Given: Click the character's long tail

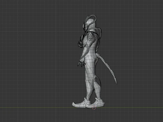Looking at the screenshot, I should point(108,69).
